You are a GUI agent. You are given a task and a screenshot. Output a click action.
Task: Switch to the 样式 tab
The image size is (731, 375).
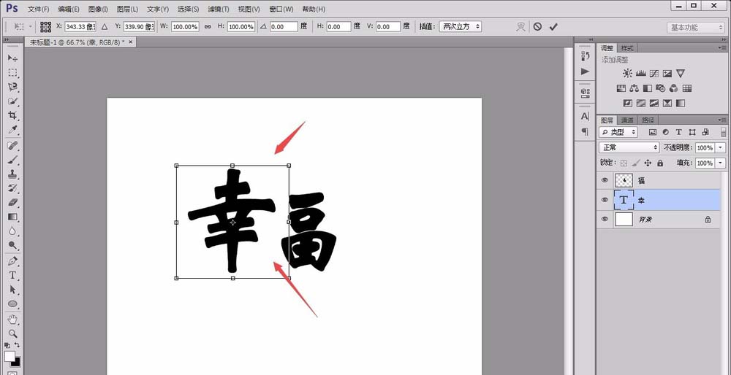click(627, 48)
